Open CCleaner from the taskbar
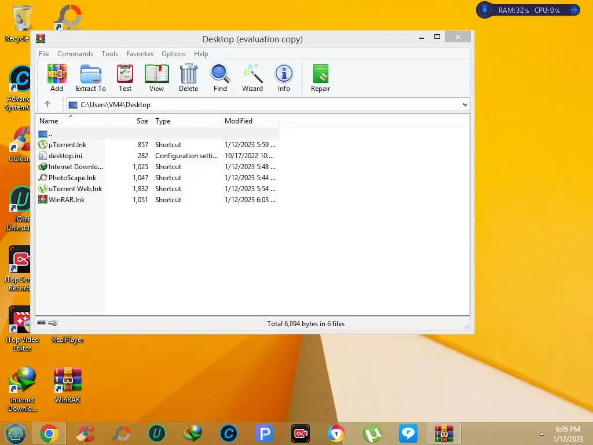Screen dimensions: 593x445 click(85, 433)
